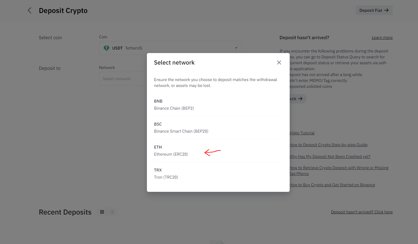The height and width of the screenshot is (244, 418).
Task: Choose the BSC Binance Smart Chain (BEP20) network
Action: (218, 128)
